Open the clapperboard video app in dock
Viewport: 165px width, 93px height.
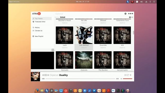coord(70,91)
